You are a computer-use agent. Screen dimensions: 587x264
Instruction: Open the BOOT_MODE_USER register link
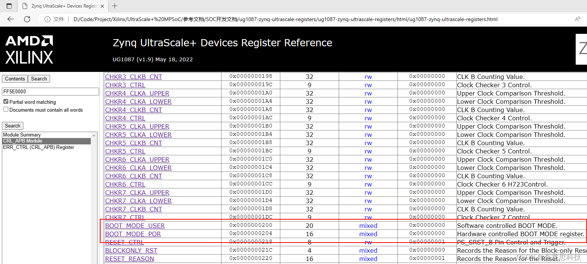pos(135,225)
